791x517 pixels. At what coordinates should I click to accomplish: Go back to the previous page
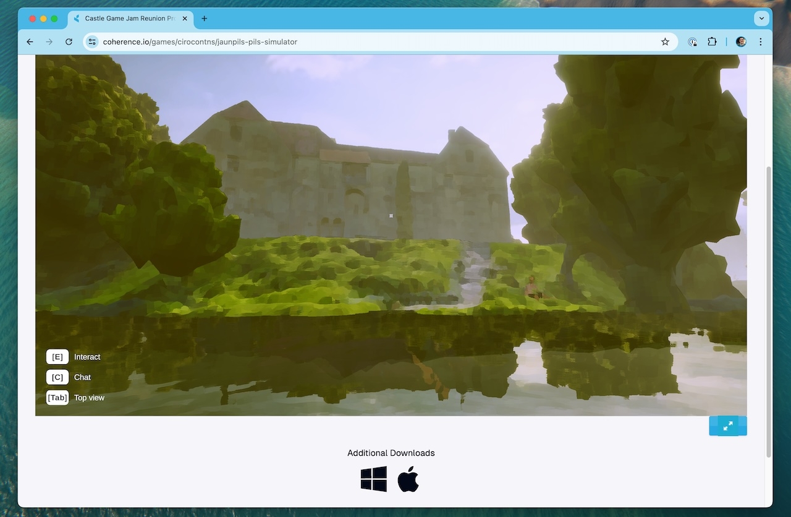(30, 42)
